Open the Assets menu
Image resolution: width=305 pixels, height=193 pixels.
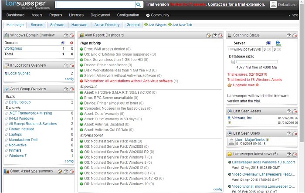(x=37, y=15)
